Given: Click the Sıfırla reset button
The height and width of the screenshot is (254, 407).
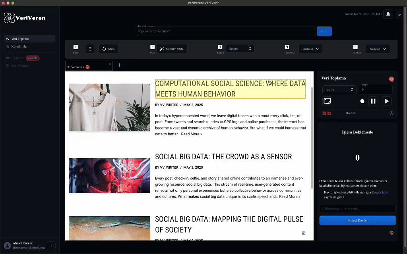Looking at the screenshot, I should click(x=109, y=49).
